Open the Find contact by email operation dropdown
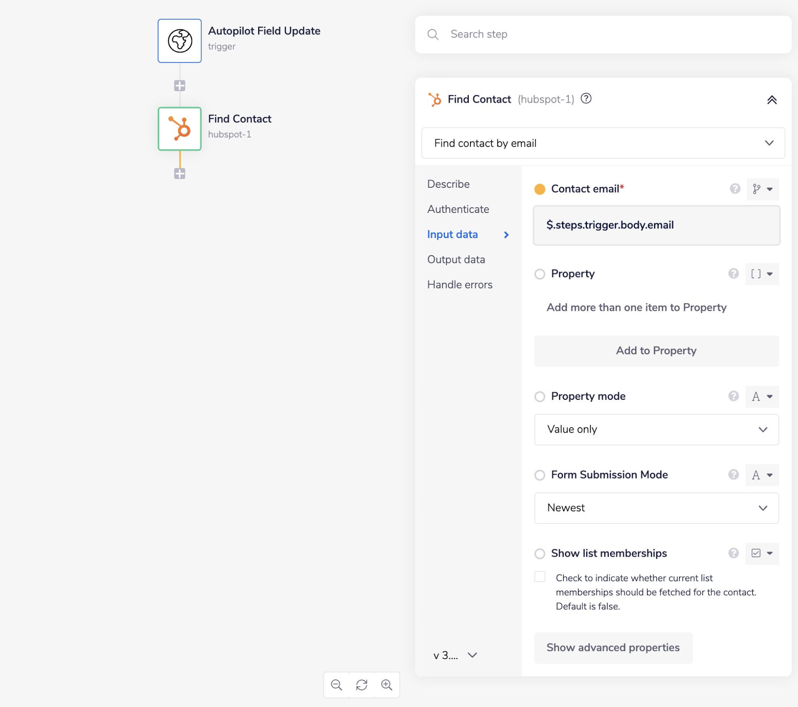The image size is (798, 707). [603, 143]
